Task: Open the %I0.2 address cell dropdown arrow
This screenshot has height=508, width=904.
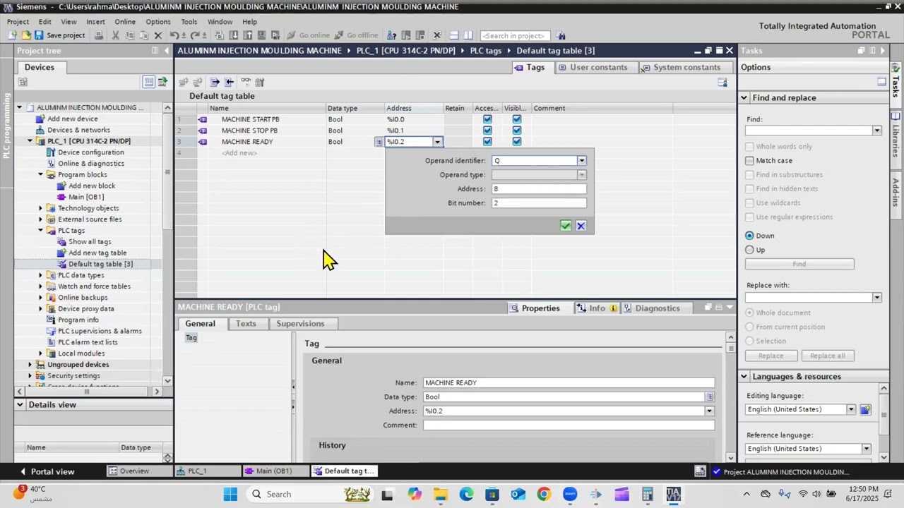Action: click(x=437, y=142)
